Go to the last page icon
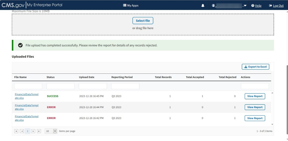Image resolution: width=288 pixels, height=141 pixels. coord(39,131)
